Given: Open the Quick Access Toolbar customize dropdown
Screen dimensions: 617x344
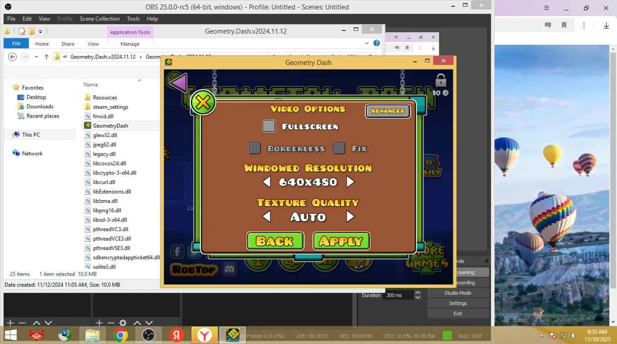Looking at the screenshot, I should tap(40, 31).
